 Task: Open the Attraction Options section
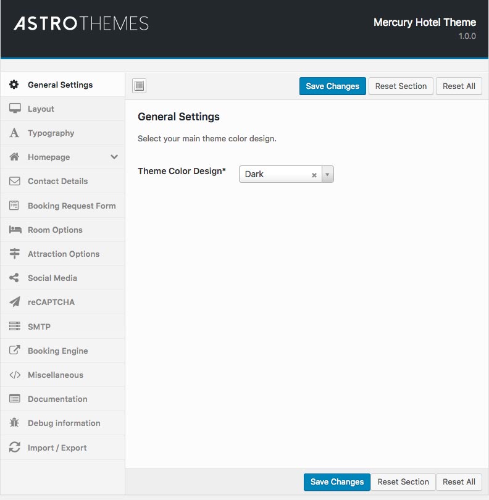pyautogui.click(x=62, y=254)
